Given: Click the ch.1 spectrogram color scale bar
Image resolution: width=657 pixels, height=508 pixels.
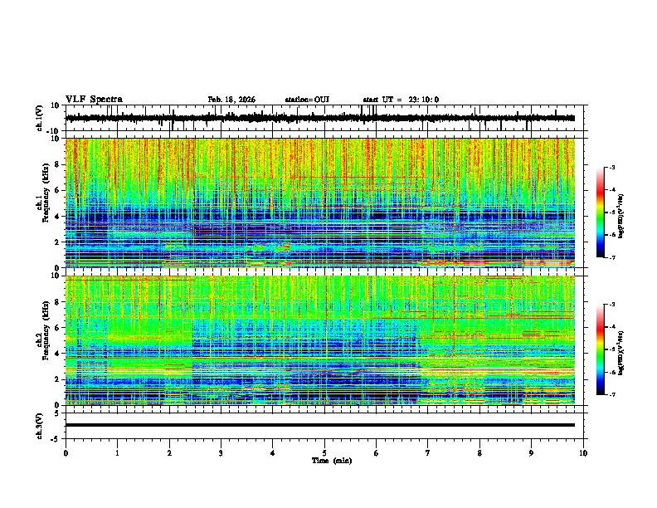Looking at the screenshot, I should tap(601, 212).
